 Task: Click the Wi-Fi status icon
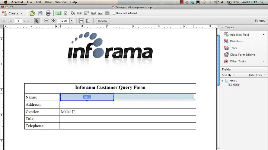click(217, 2)
